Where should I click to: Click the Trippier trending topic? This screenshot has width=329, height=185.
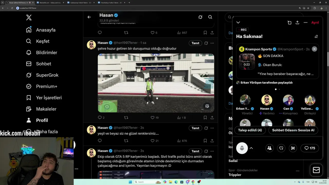[235, 175]
